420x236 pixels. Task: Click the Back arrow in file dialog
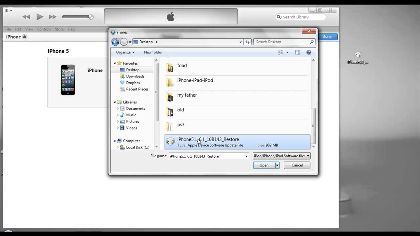115,42
